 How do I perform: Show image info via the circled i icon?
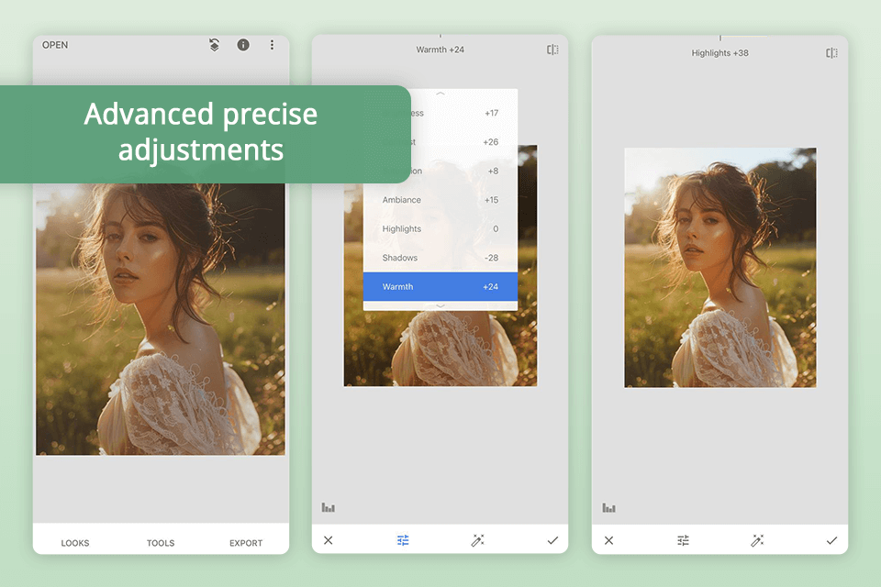click(x=243, y=45)
